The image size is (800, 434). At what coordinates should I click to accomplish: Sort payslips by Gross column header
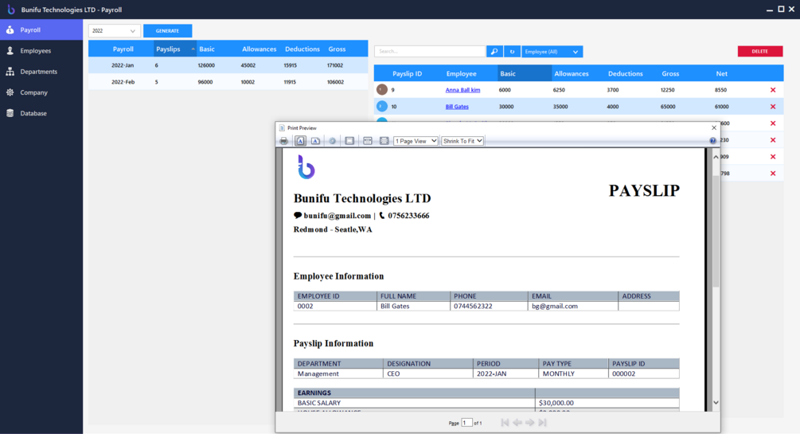[670, 73]
